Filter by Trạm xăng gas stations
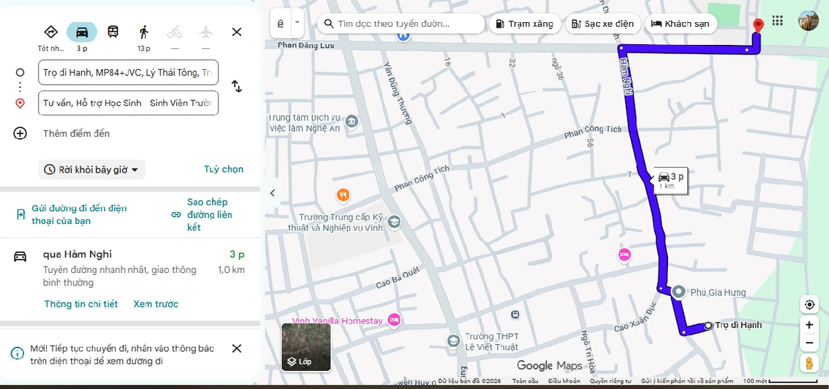 524,23
